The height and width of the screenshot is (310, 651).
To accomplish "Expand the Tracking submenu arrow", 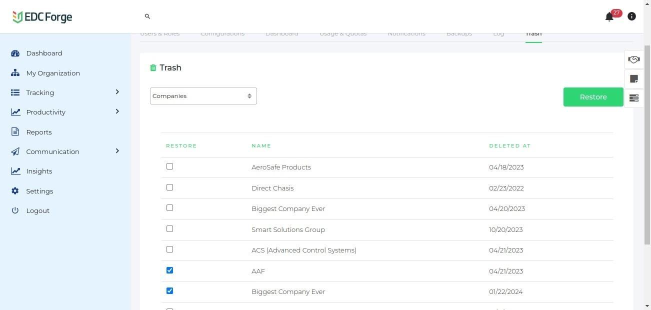I will click(x=117, y=92).
